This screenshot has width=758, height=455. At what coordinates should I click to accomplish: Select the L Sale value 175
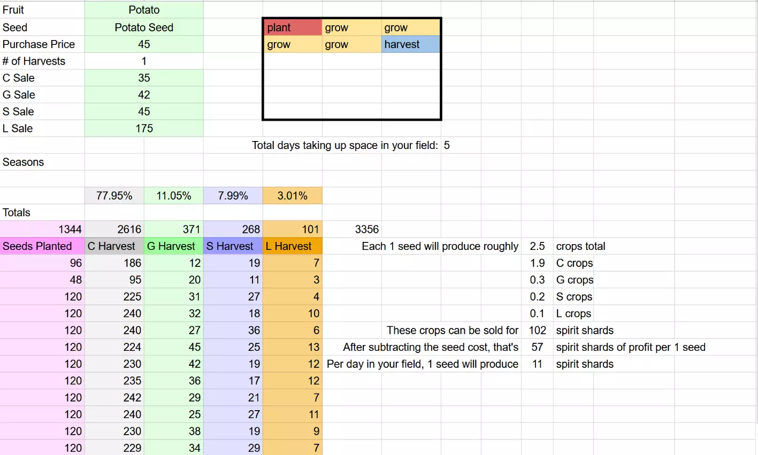coord(144,129)
